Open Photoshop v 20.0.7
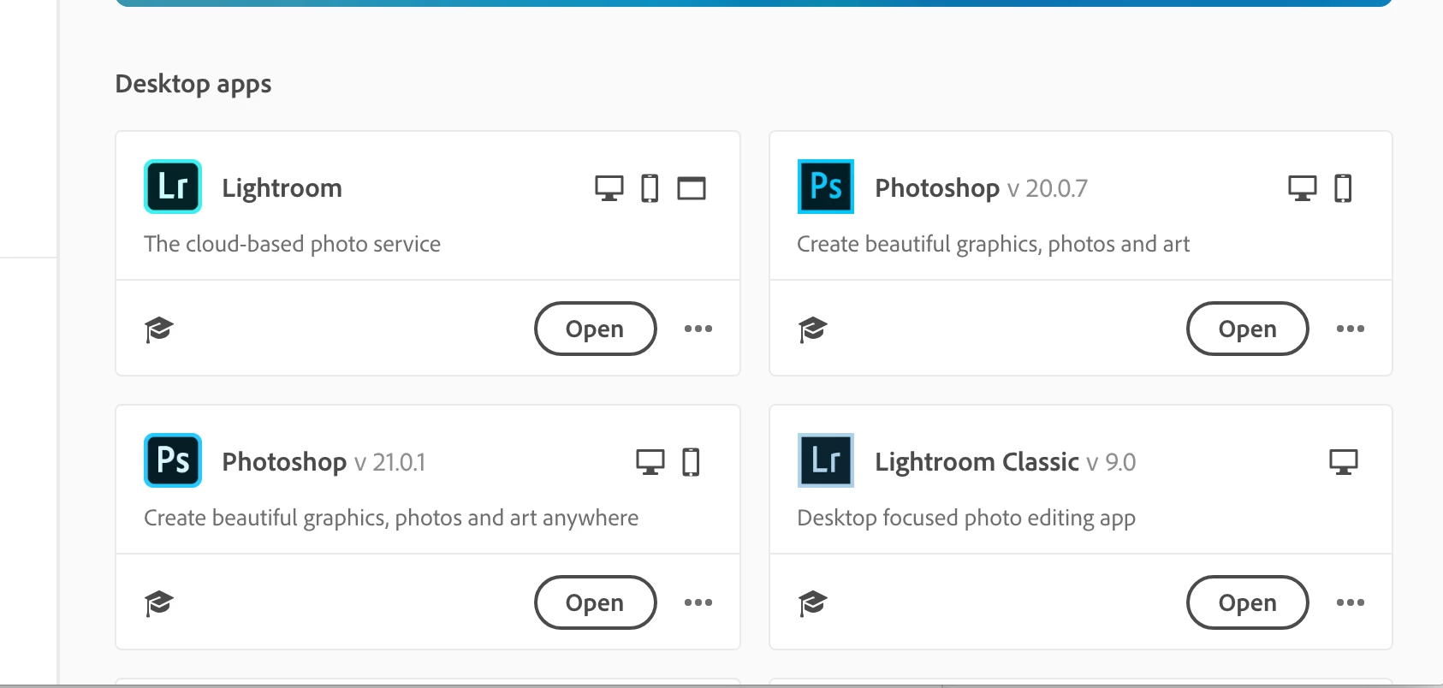This screenshot has width=1443, height=688. (x=1248, y=329)
